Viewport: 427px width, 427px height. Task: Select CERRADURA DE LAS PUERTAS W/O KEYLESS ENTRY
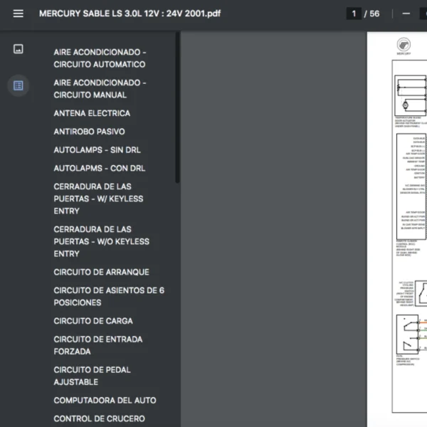coord(101,241)
